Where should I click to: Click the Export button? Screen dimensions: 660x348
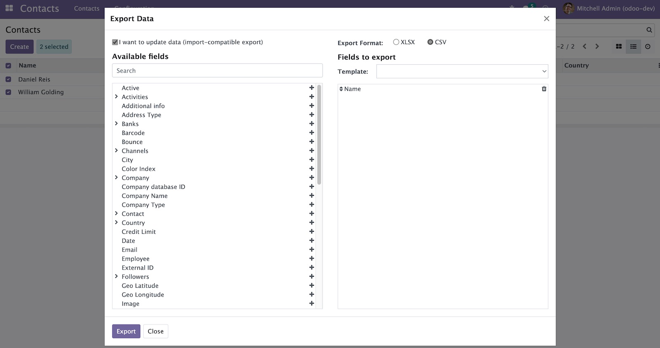tap(126, 331)
